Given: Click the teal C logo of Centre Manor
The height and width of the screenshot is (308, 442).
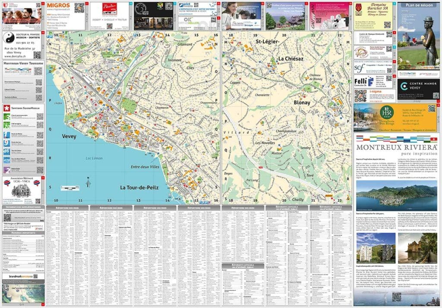Looking at the screenshot, I should [x=404, y=86].
